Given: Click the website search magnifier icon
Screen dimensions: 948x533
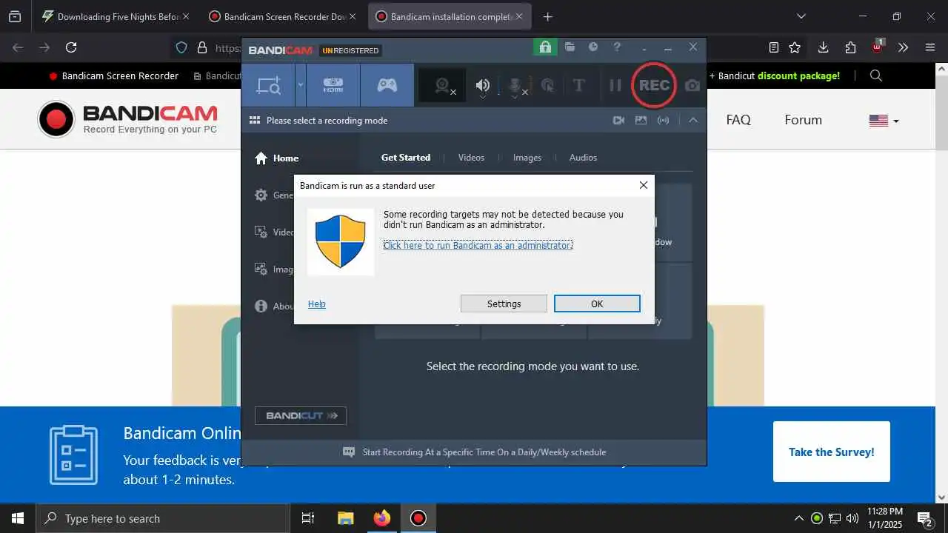Looking at the screenshot, I should coord(876,76).
